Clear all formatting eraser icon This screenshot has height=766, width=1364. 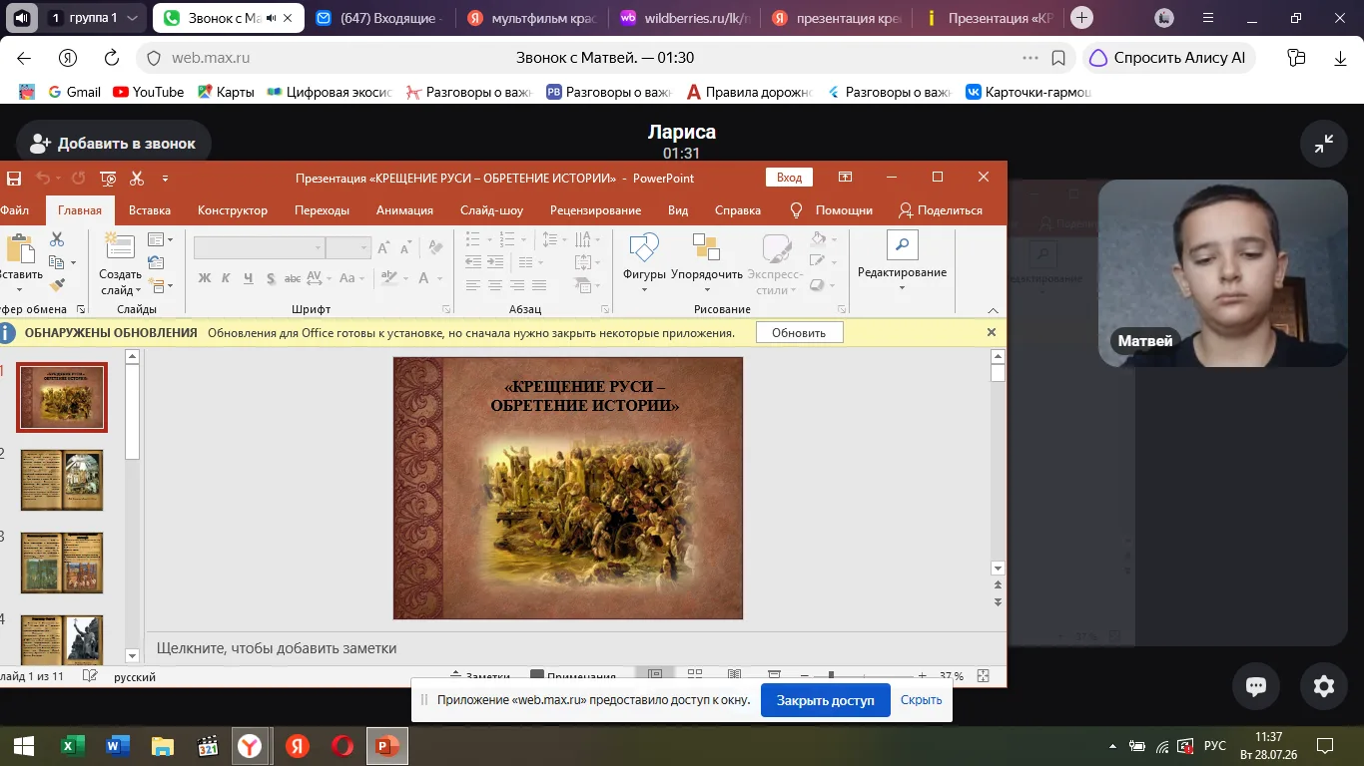point(436,247)
